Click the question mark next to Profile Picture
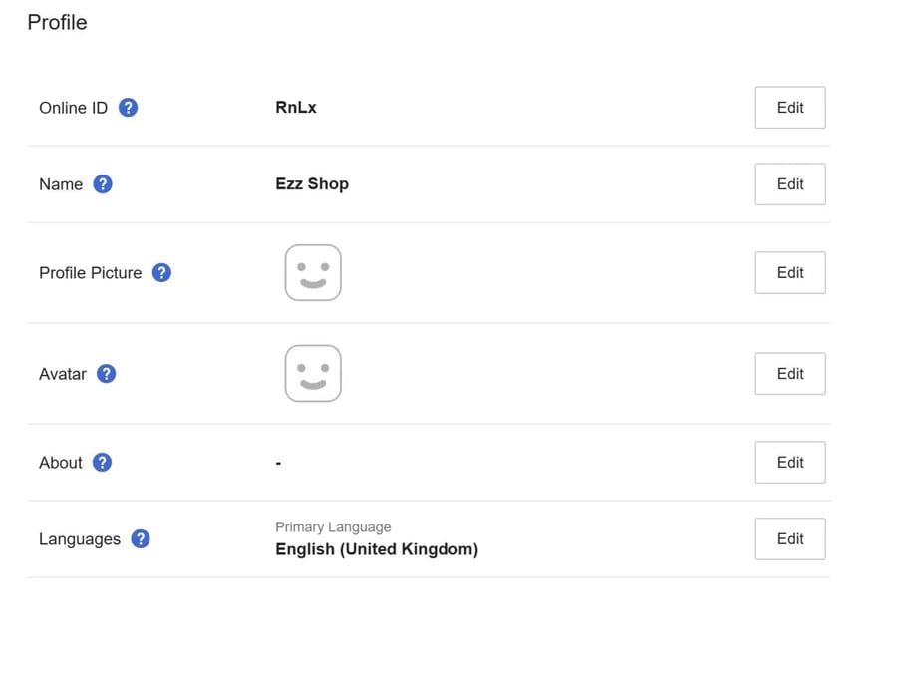The width and height of the screenshot is (897, 699). pyautogui.click(x=161, y=272)
